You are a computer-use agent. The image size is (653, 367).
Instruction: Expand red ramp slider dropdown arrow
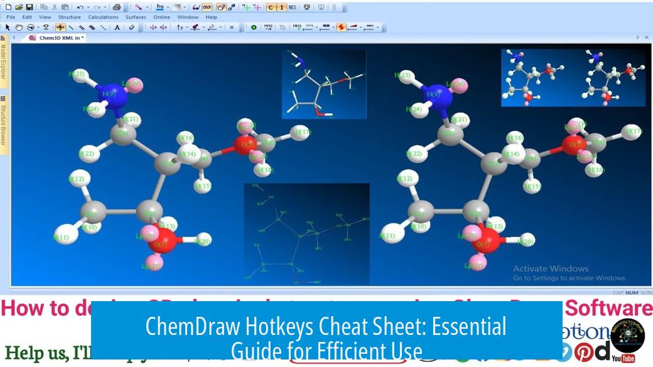360,27
